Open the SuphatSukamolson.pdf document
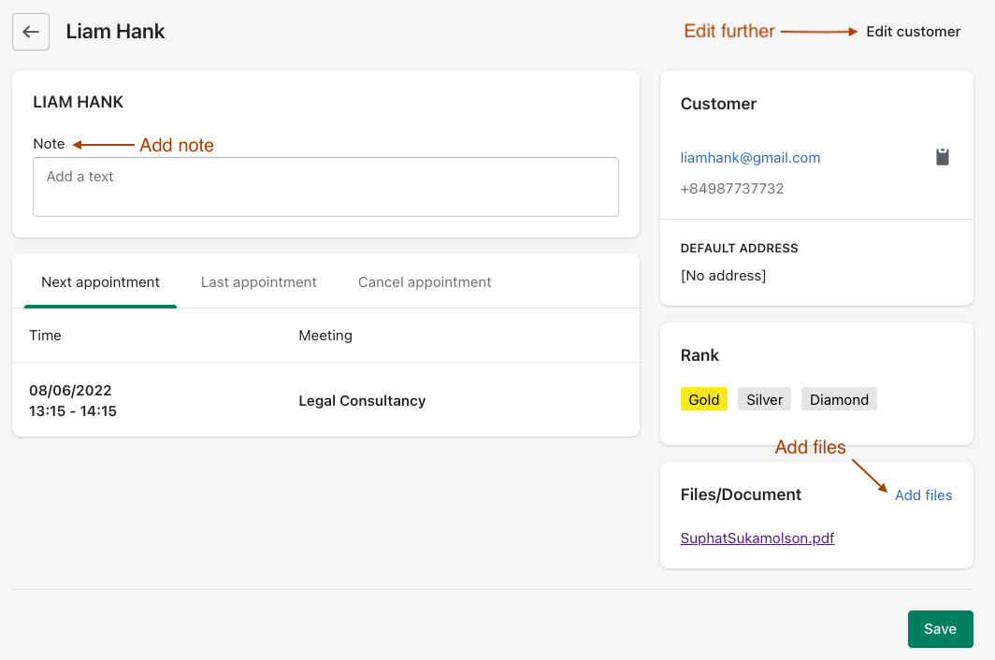Screen dimensions: 995x660 [757, 538]
